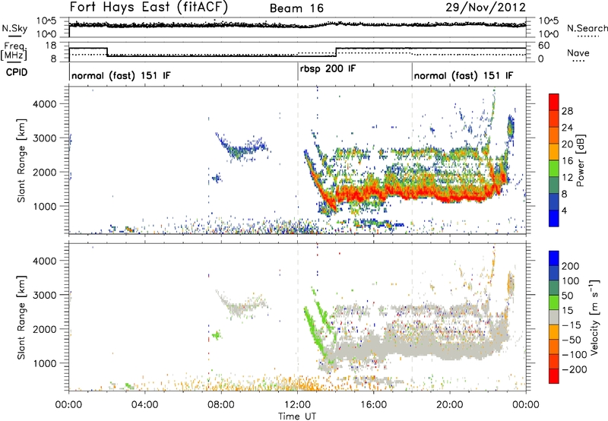The width and height of the screenshot is (608, 421).
Task: Click the 'Power [dB]' colorbar label
Action: 581,160
